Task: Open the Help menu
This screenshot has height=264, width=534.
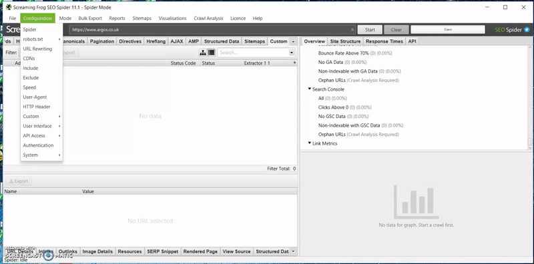Action: click(x=258, y=19)
